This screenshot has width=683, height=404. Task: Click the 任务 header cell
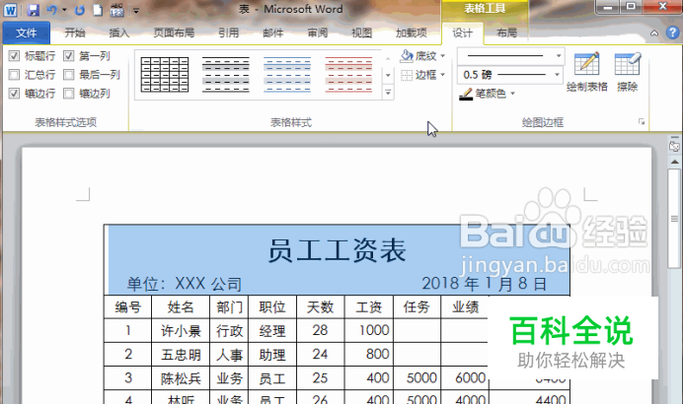(x=417, y=307)
